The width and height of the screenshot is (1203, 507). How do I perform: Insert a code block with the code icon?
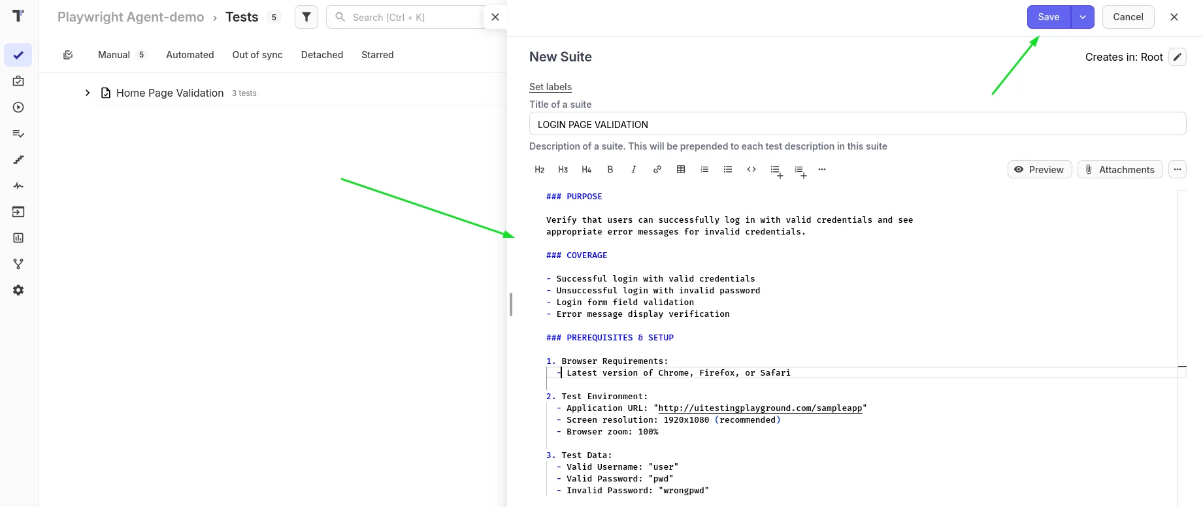751,169
